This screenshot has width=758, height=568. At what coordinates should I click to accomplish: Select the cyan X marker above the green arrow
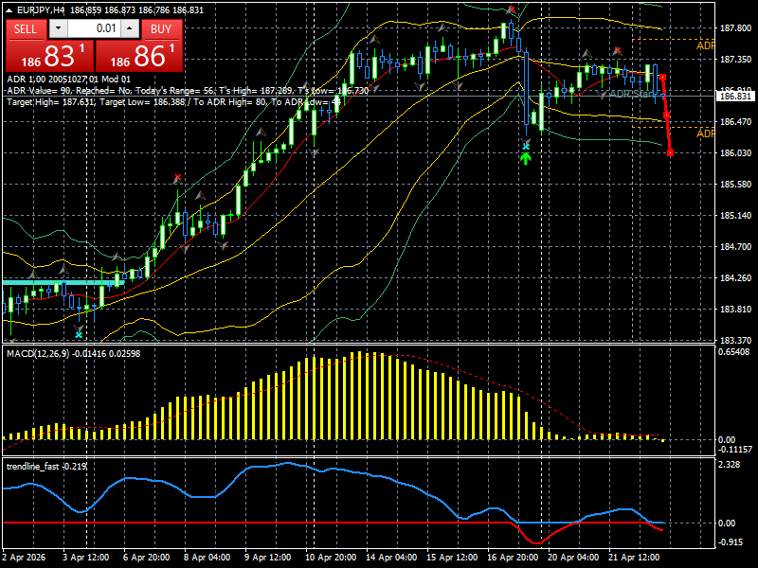[526, 146]
